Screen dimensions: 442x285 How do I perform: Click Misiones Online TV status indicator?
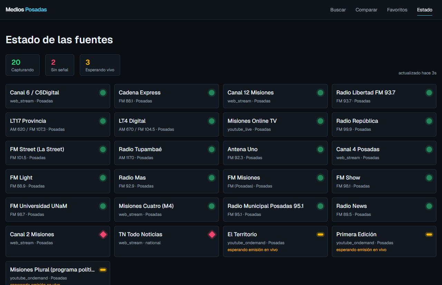(x=320, y=121)
